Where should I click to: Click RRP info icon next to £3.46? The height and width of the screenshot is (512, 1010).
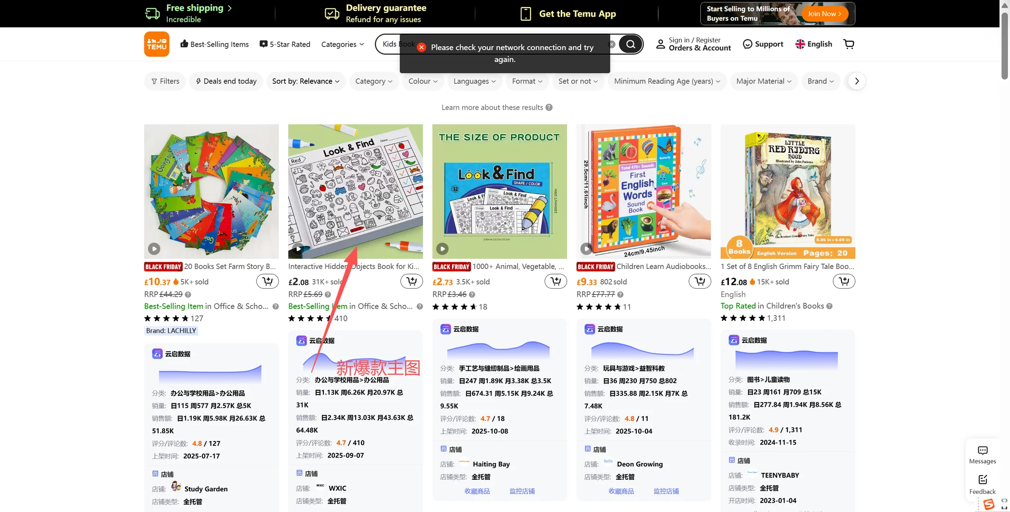(x=472, y=294)
